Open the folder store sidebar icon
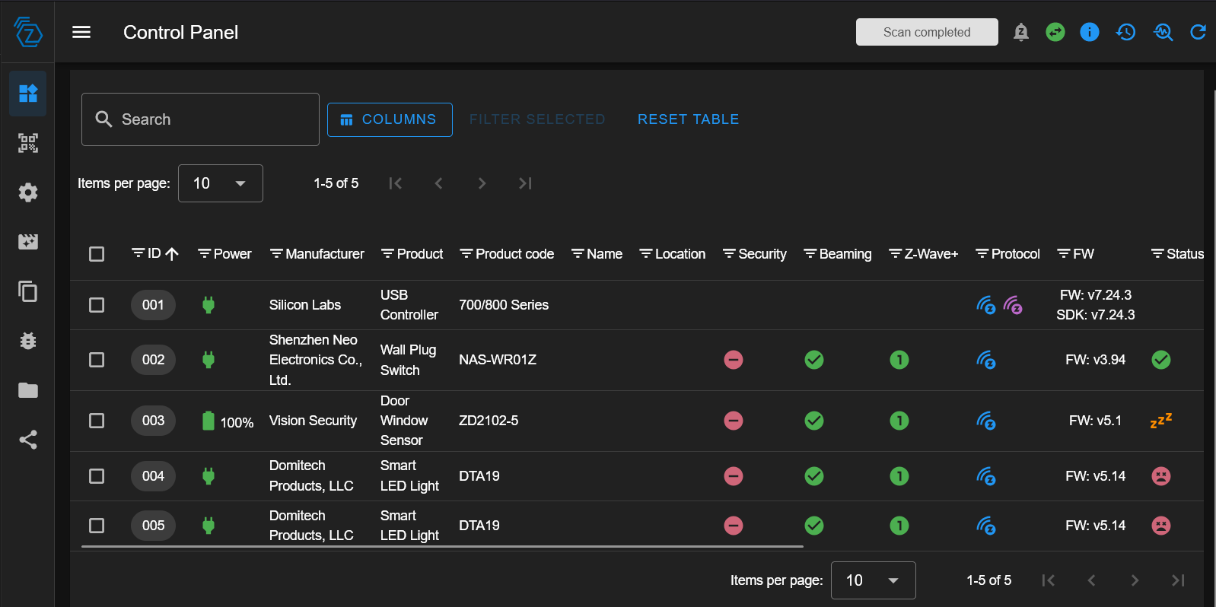Screen dimensions: 1216x607 pos(28,390)
